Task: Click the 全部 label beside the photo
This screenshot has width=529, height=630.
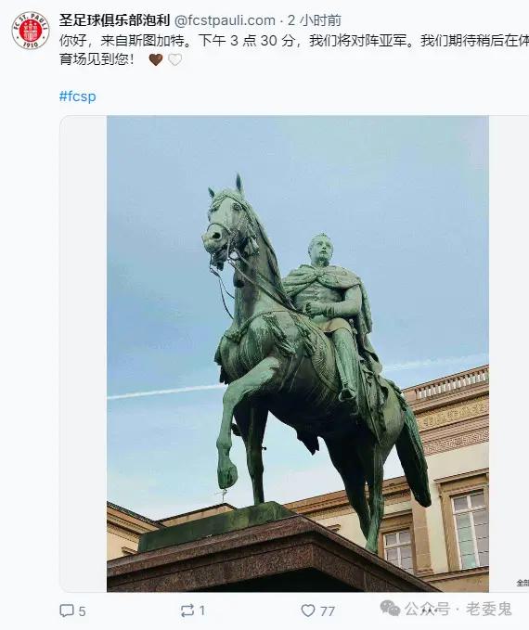Action: [x=523, y=583]
